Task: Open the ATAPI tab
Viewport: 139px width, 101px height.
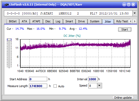Action: (x=36, y=21)
